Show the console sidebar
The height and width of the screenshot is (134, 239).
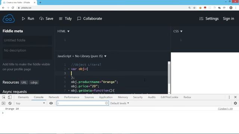(3, 103)
